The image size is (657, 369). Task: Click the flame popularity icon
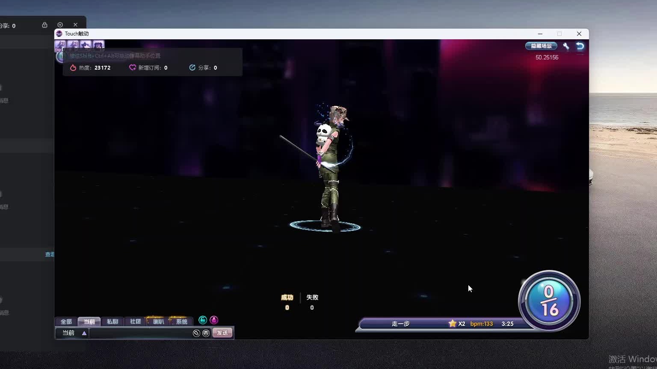pos(73,67)
